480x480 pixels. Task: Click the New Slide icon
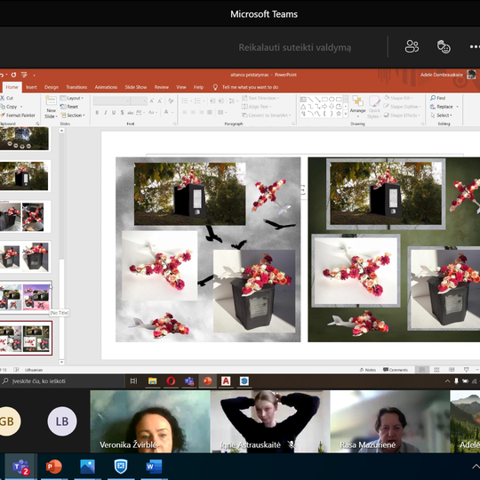[51, 101]
